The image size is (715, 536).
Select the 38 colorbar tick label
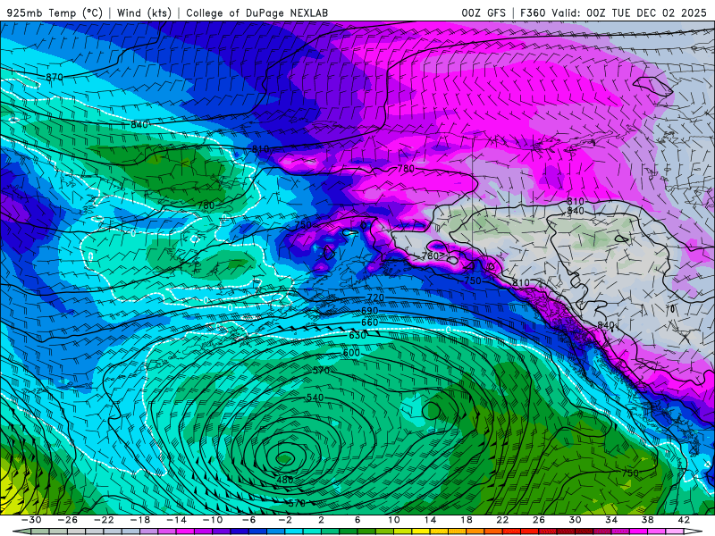click(647, 520)
